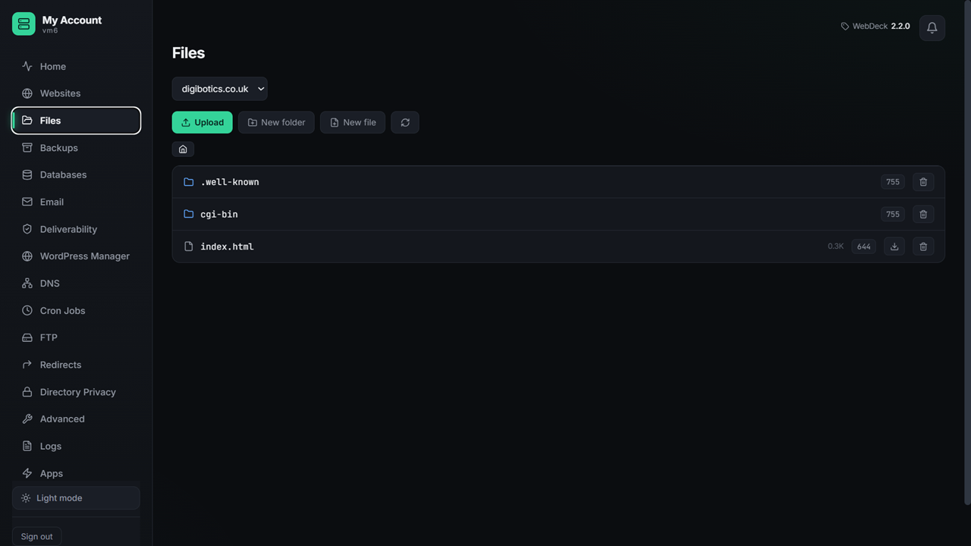Image resolution: width=971 pixels, height=546 pixels.
Task: Download the index.html file
Action: coord(894,246)
